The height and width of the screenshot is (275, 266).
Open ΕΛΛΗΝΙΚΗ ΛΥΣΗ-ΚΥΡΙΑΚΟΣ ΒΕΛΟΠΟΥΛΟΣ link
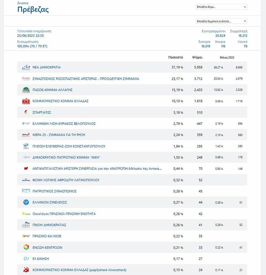click(x=64, y=124)
